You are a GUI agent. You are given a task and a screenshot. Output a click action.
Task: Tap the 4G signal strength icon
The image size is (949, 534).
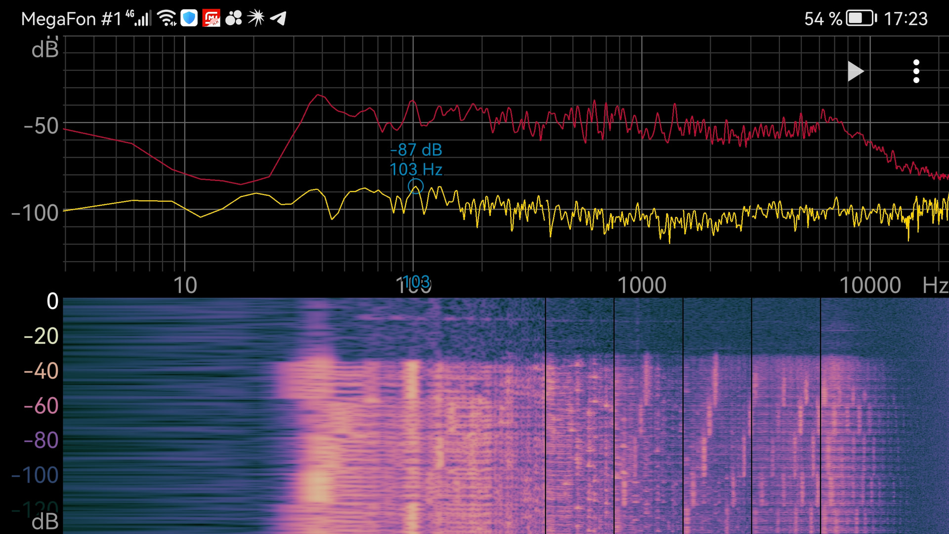tap(139, 19)
